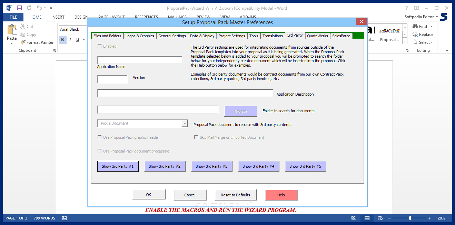Open the FILE ribbon tab
The height and width of the screenshot is (225, 455).
(13, 17)
